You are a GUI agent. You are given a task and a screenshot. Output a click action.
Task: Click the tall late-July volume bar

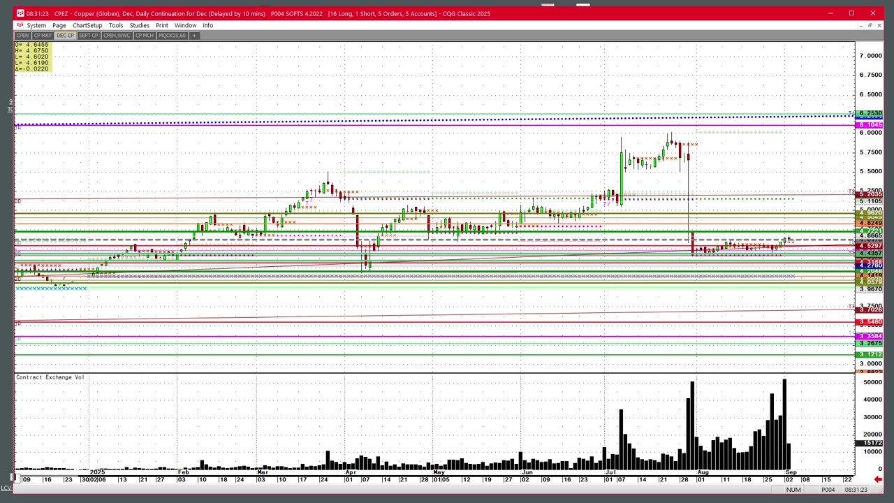692,425
